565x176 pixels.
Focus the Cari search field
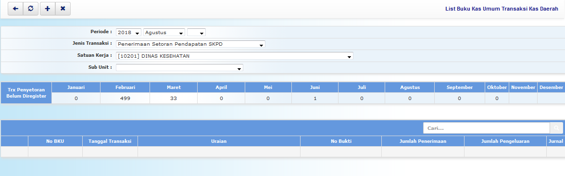coord(487,128)
